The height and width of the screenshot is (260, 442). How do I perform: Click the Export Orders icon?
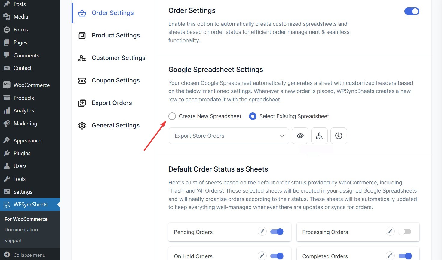point(82,103)
